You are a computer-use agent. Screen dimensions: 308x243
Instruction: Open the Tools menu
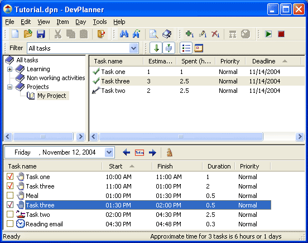coord(100,22)
